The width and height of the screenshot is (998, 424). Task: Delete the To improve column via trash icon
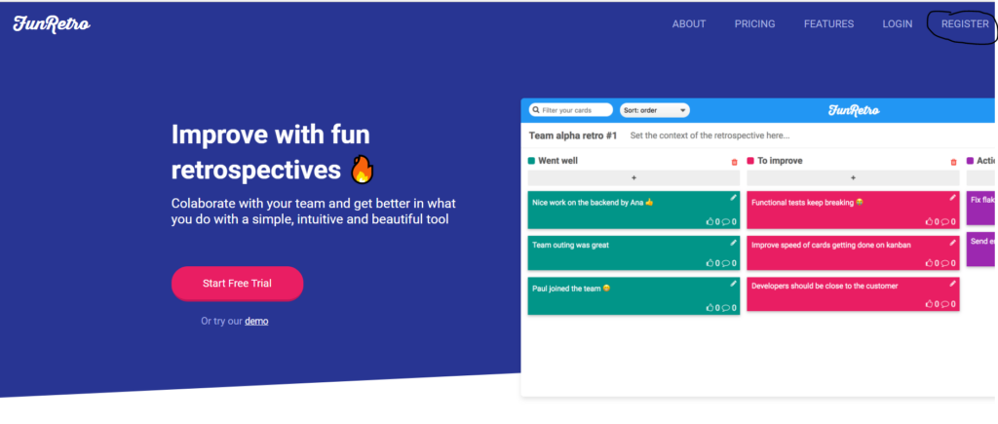(953, 162)
